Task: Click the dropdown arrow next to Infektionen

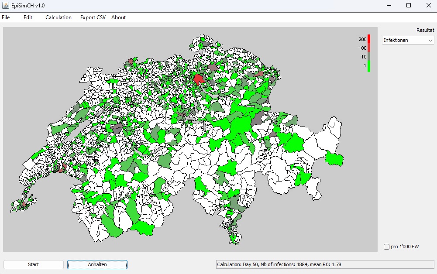Action: [431, 40]
